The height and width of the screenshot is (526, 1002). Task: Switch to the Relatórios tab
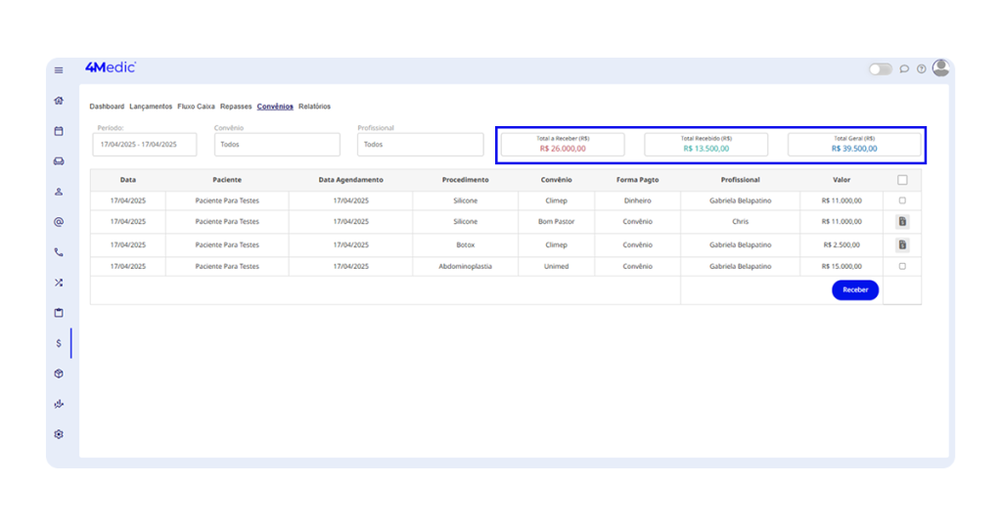point(314,107)
